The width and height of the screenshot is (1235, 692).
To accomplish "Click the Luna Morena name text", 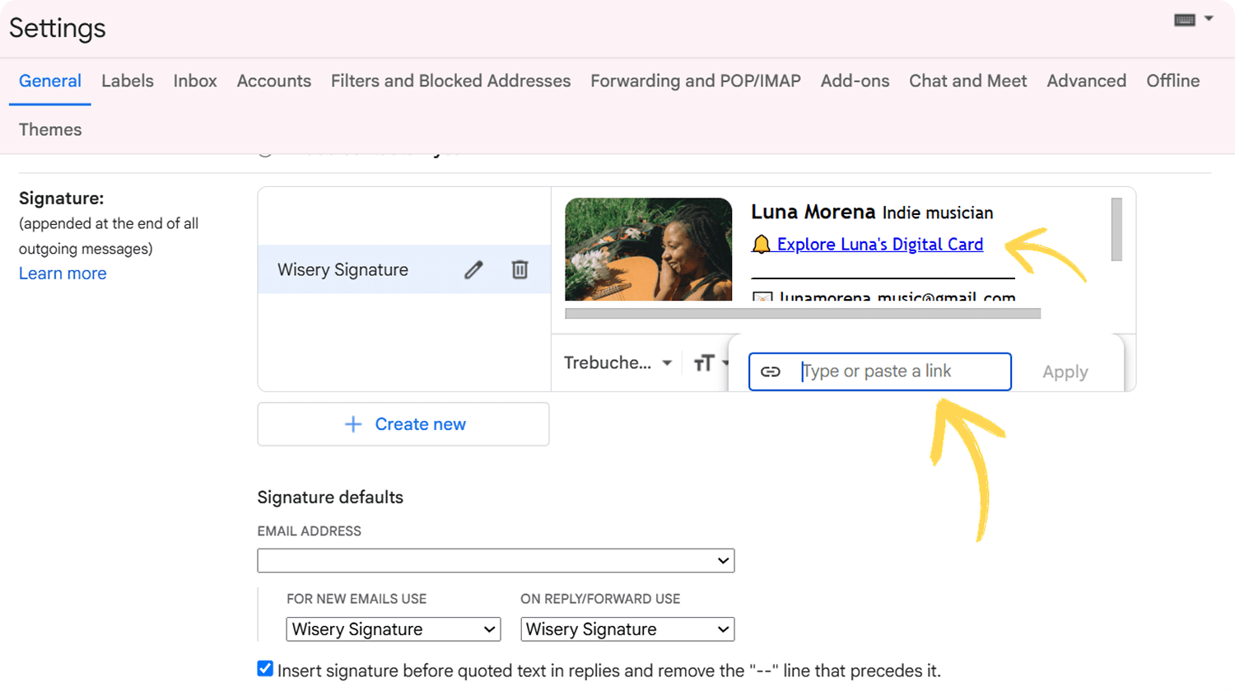I will click(x=813, y=212).
